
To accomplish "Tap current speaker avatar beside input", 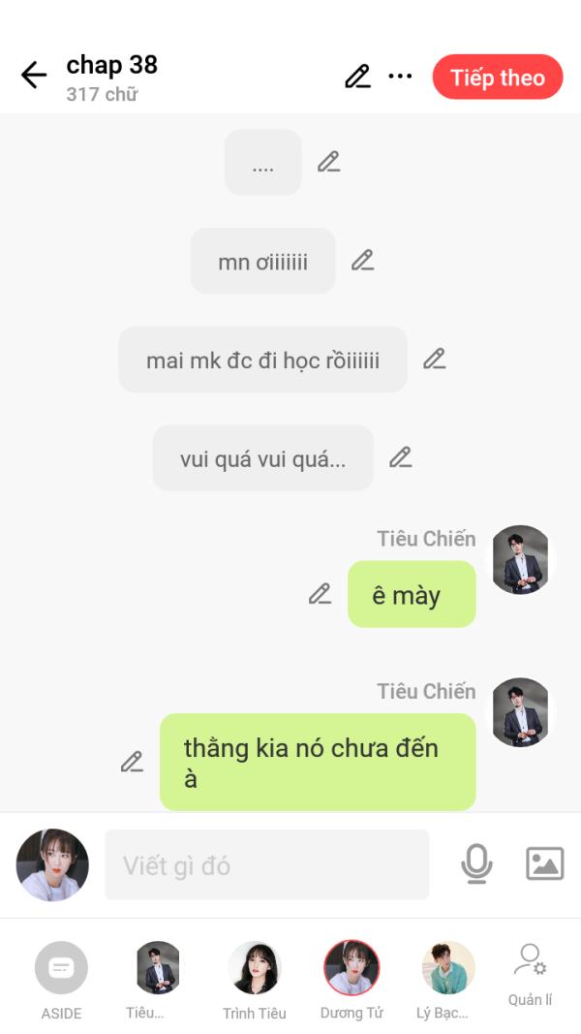I will pos(52,864).
